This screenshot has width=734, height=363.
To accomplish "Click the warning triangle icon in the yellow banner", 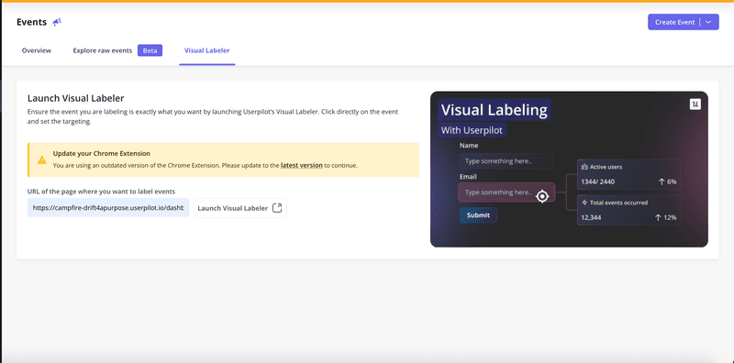I will point(42,160).
